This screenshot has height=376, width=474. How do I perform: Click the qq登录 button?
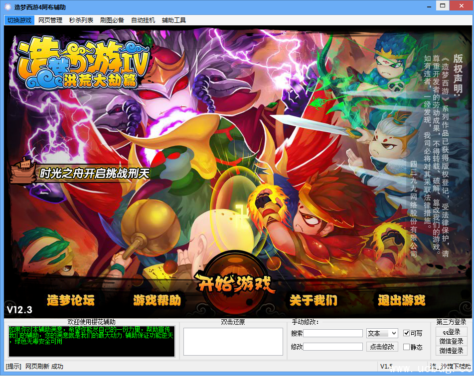(452, 332)
